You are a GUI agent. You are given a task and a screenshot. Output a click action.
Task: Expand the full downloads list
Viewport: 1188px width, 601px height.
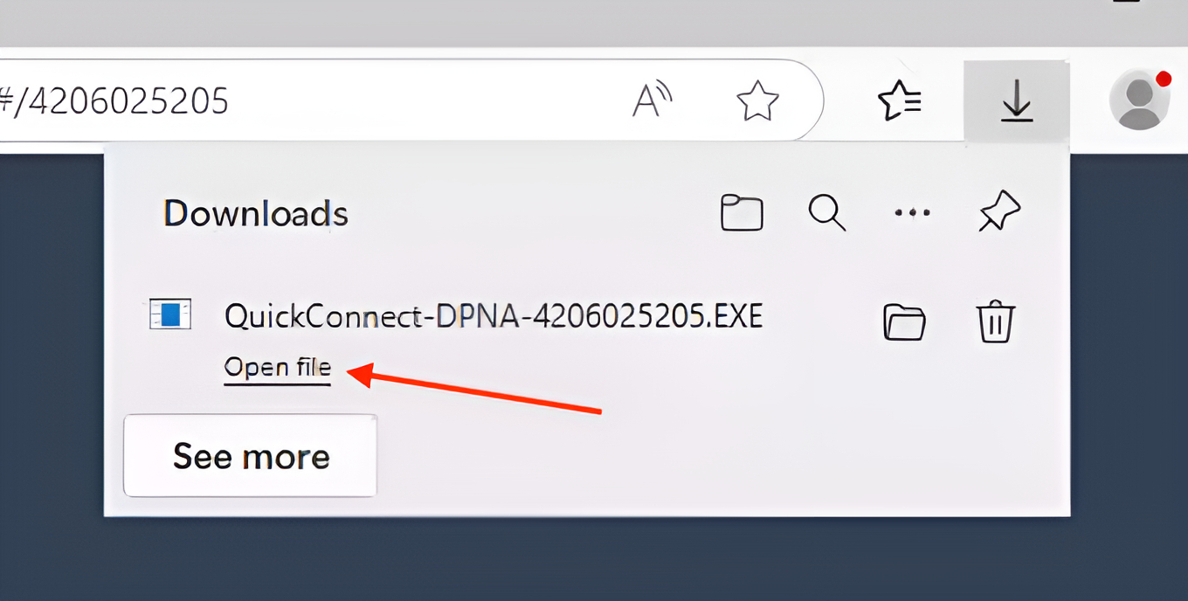click(x=250, y=455)
